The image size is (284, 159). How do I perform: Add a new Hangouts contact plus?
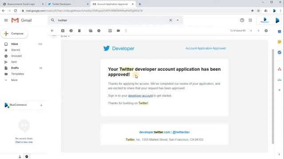41,105
